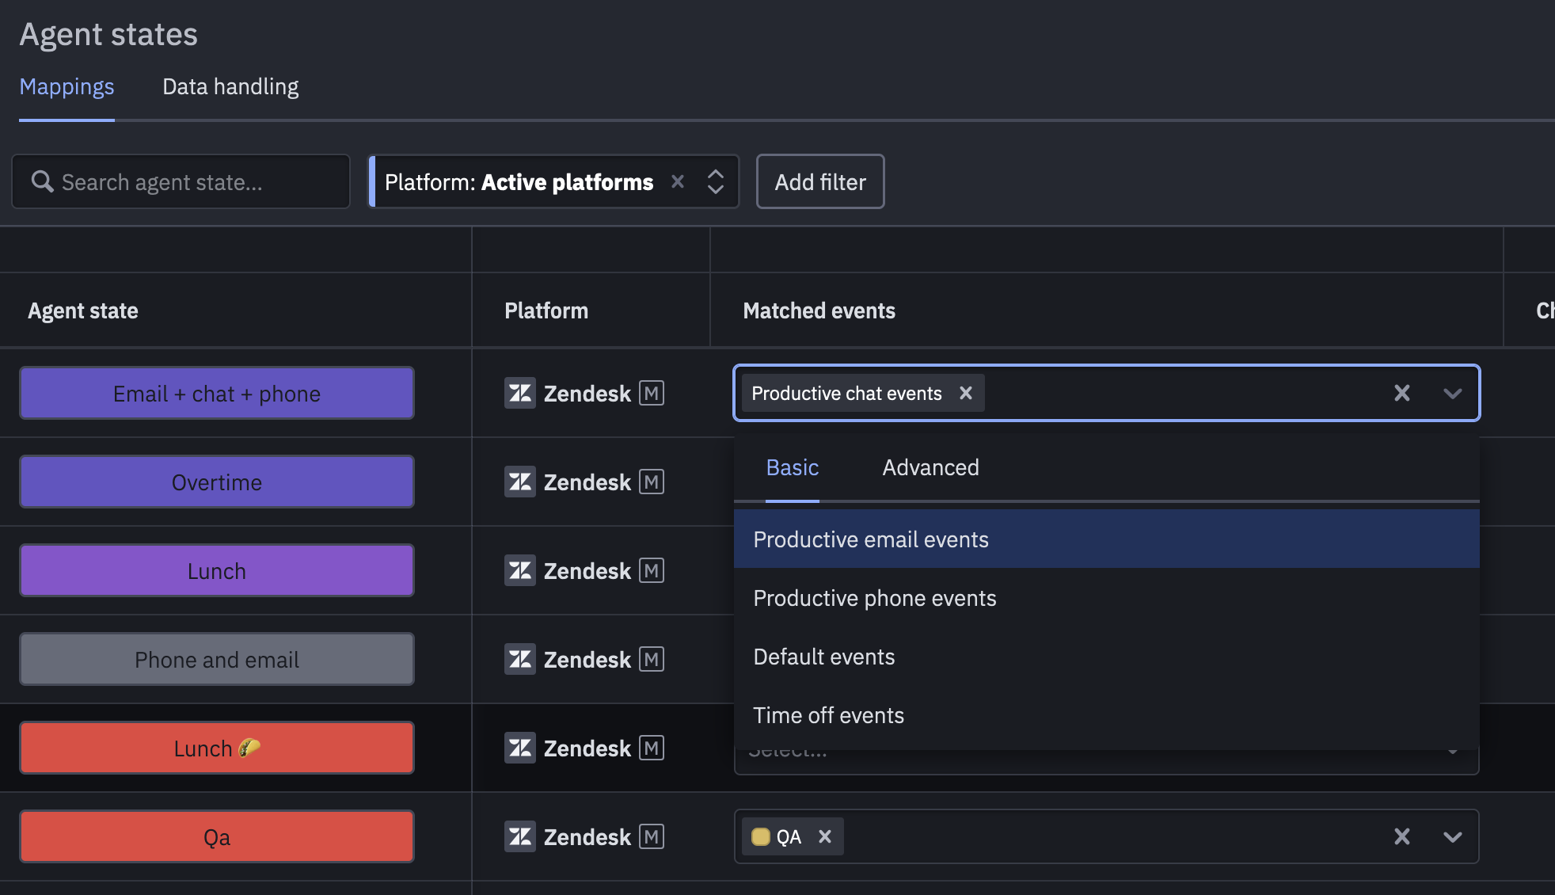Choose Time off events from the dropdown options
This screenshot has width=1555, height=895.
point(828,715)
